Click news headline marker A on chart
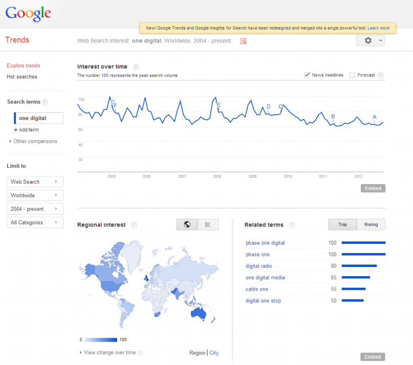The width and height of the screenshot is (413, 365). click(x=374, y=117)
